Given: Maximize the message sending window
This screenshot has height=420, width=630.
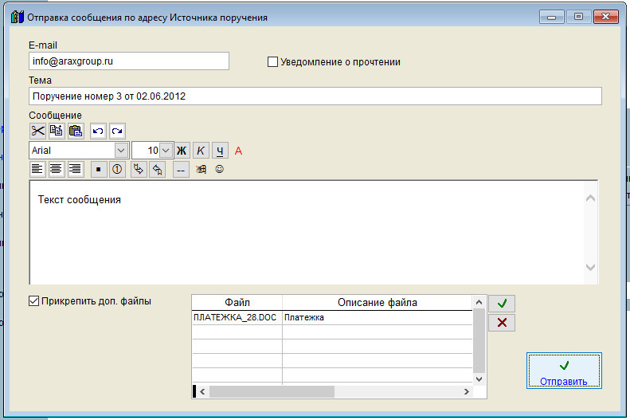Looking at the screenshot, I should (x=578, y=17).
